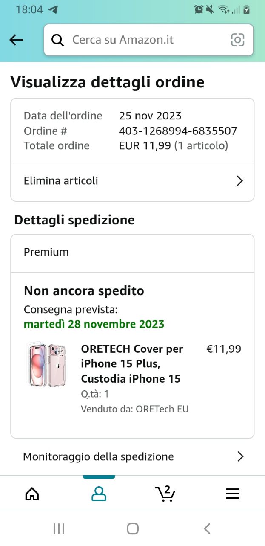Tap the order number 403-1268994-6835507
Screen dimensions: 265x546
(x=178, y=131)
